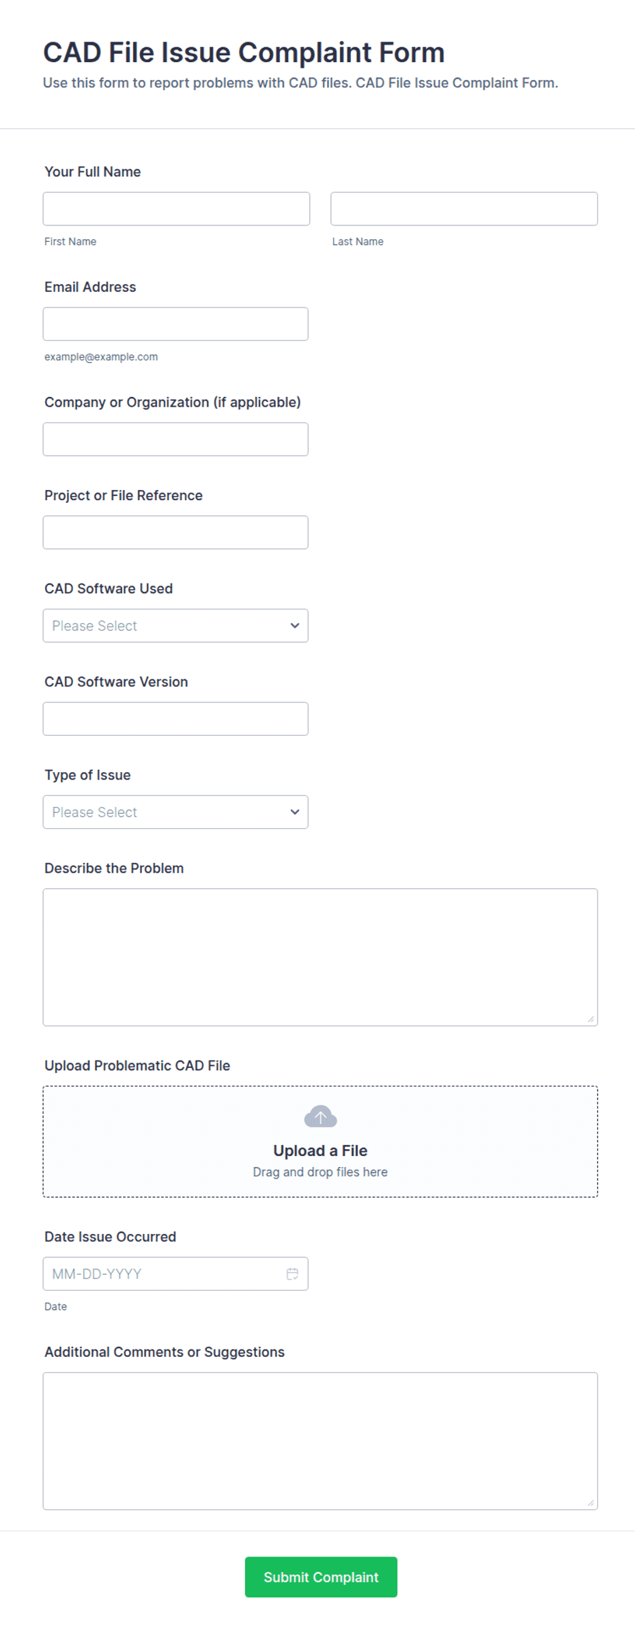Expand the CAD Software Used dropdown
Image resolution: width=635 pixels, height=1631 pixels.
[175, 625]
